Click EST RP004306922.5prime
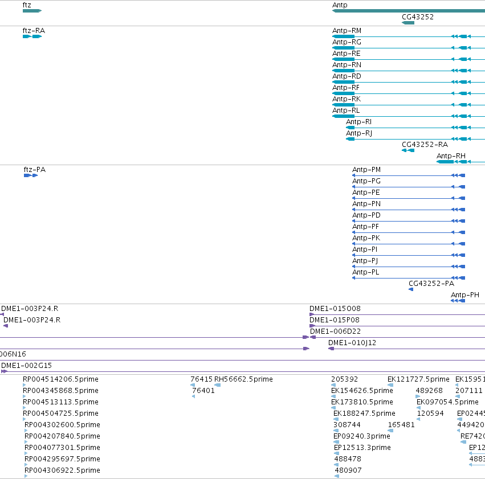This screenshot has height=479, width=485. [62, 470]
